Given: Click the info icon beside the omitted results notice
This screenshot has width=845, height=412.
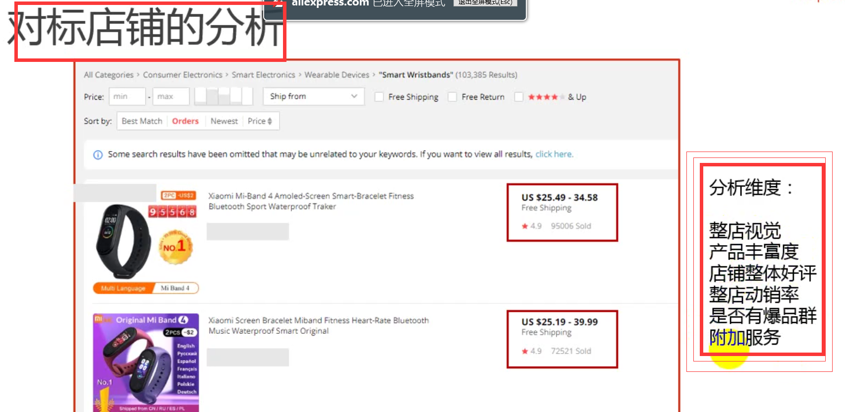Looking at the screenshot, I should (98, 155).
